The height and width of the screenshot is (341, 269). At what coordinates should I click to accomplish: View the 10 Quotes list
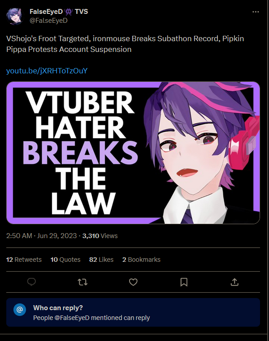pyautogui.click(x=65, y=260)
